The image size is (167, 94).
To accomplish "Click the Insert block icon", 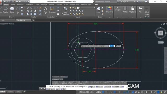I will point(98,10).
